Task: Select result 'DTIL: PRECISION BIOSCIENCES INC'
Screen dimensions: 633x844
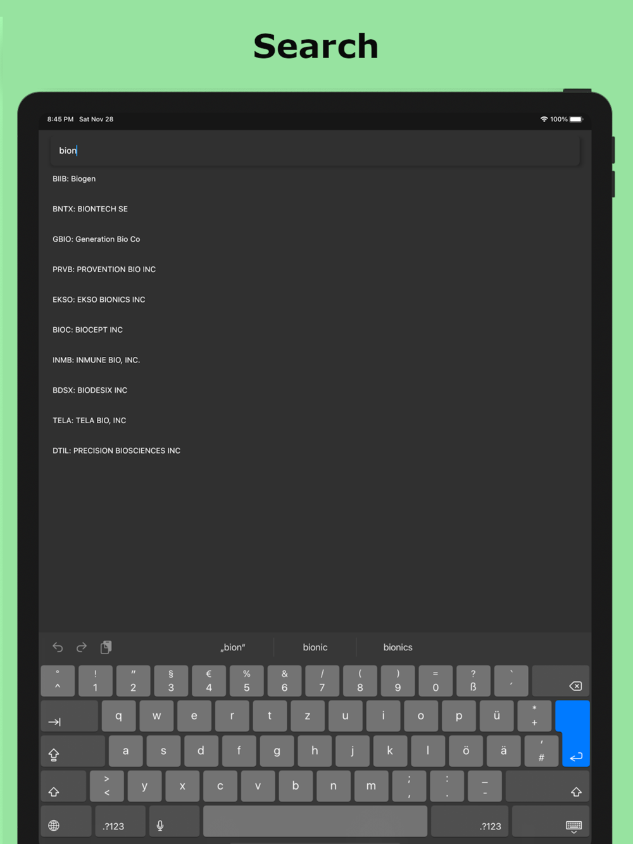Action: pos(116,450)
